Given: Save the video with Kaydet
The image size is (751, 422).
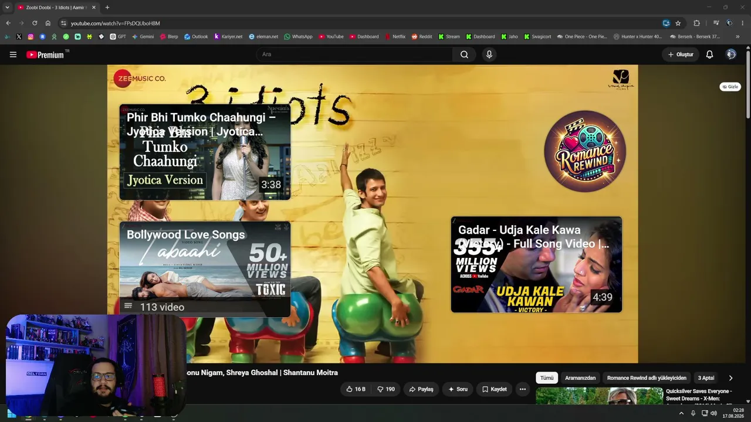Looking at the screenshot, I should pyautogui.click(x=494, y=389).
